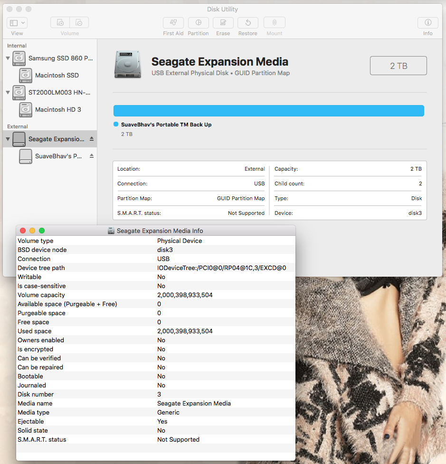Click the Capacity 2 TB value in details
Screen dimensions: 446x464
click(x=416, y=169)
